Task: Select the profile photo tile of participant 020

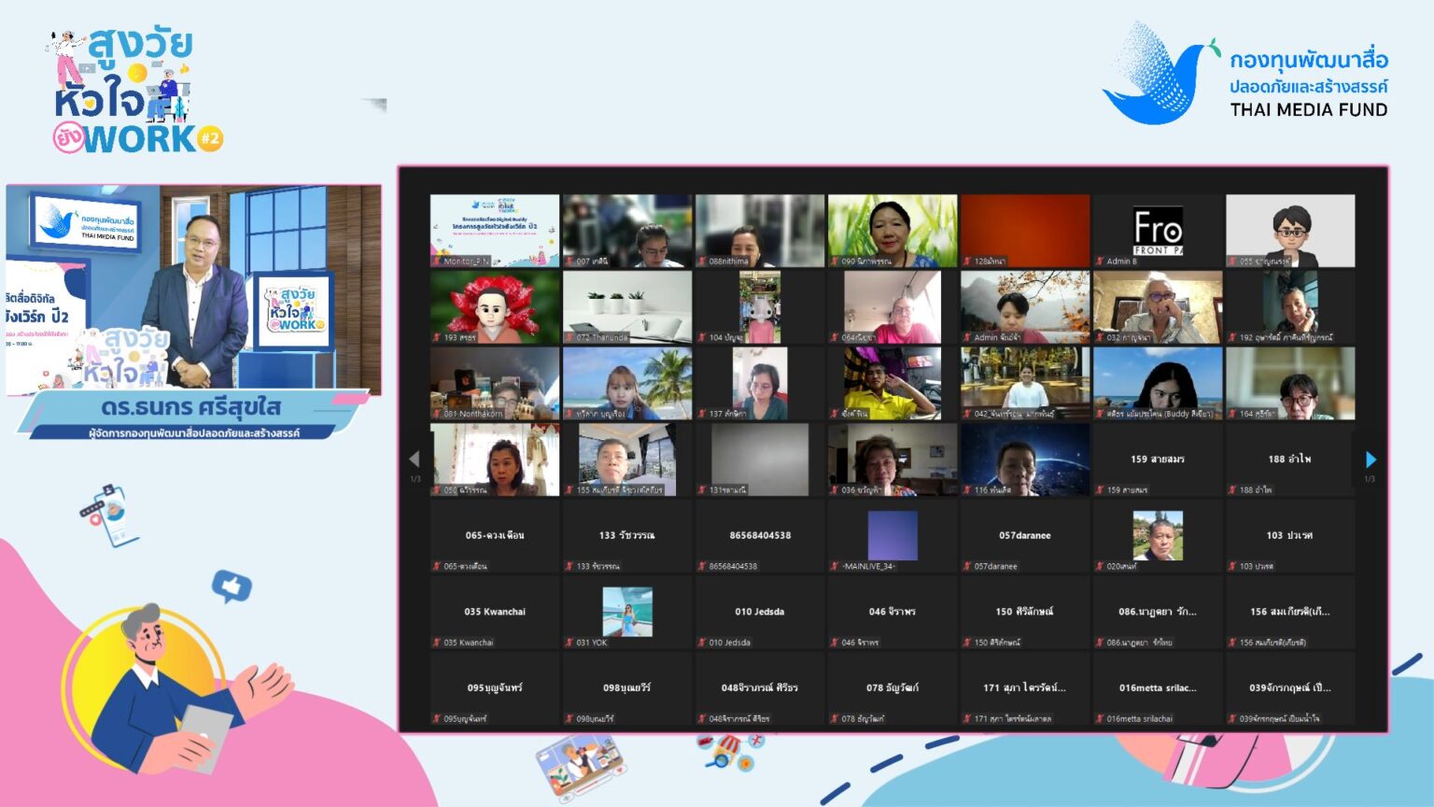Action: (x=1158, y=536)
